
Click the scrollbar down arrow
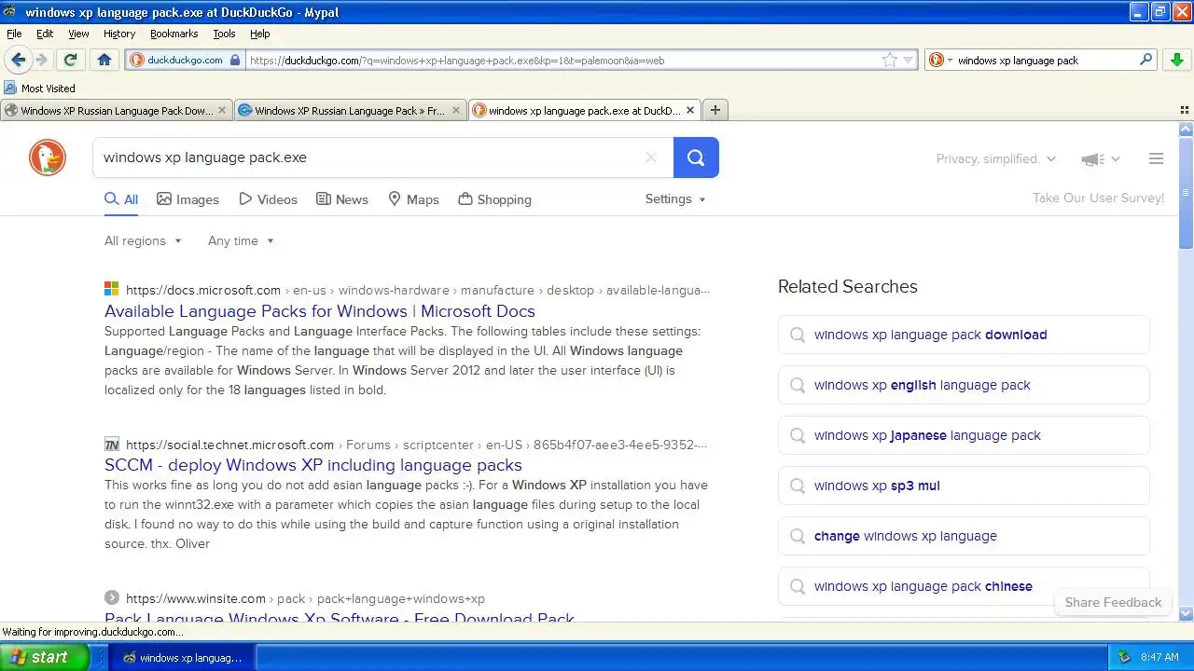point(1186,613)
